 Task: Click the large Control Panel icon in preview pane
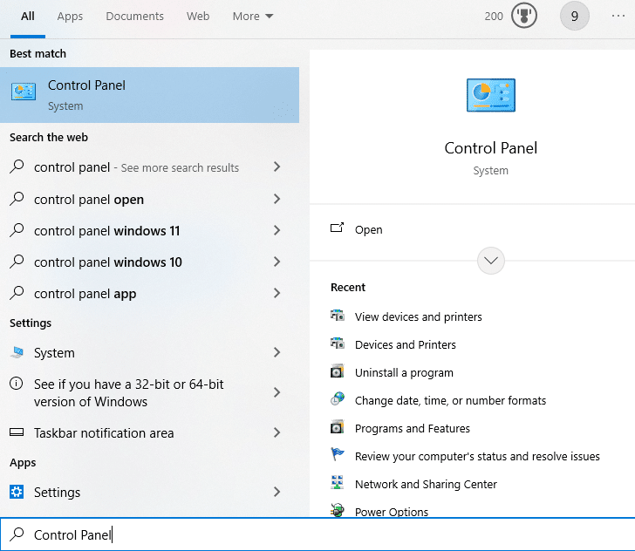coord(491,97)
